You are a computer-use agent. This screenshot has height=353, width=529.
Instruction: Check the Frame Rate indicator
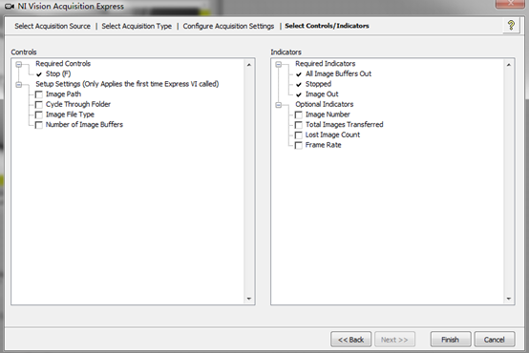299,145
